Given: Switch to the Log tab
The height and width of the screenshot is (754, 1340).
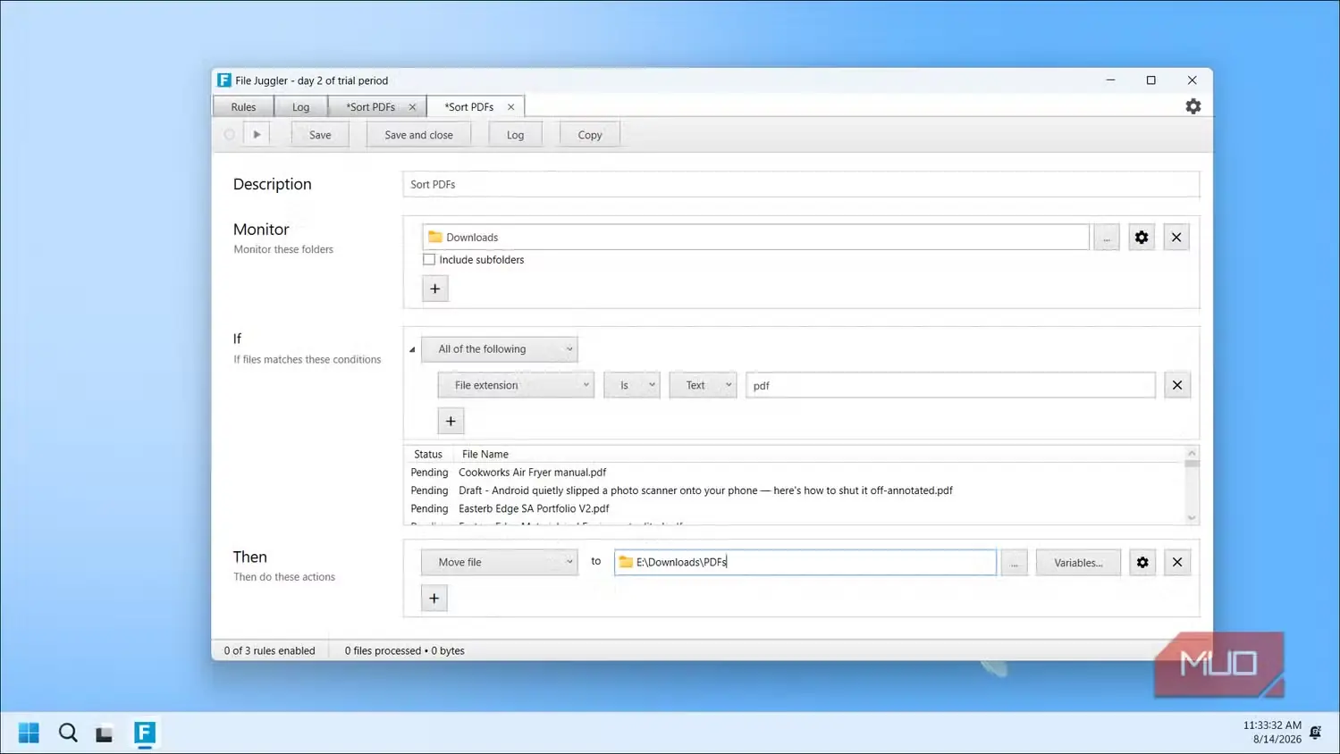Looking at the screenshot, I should click(300, 106).
